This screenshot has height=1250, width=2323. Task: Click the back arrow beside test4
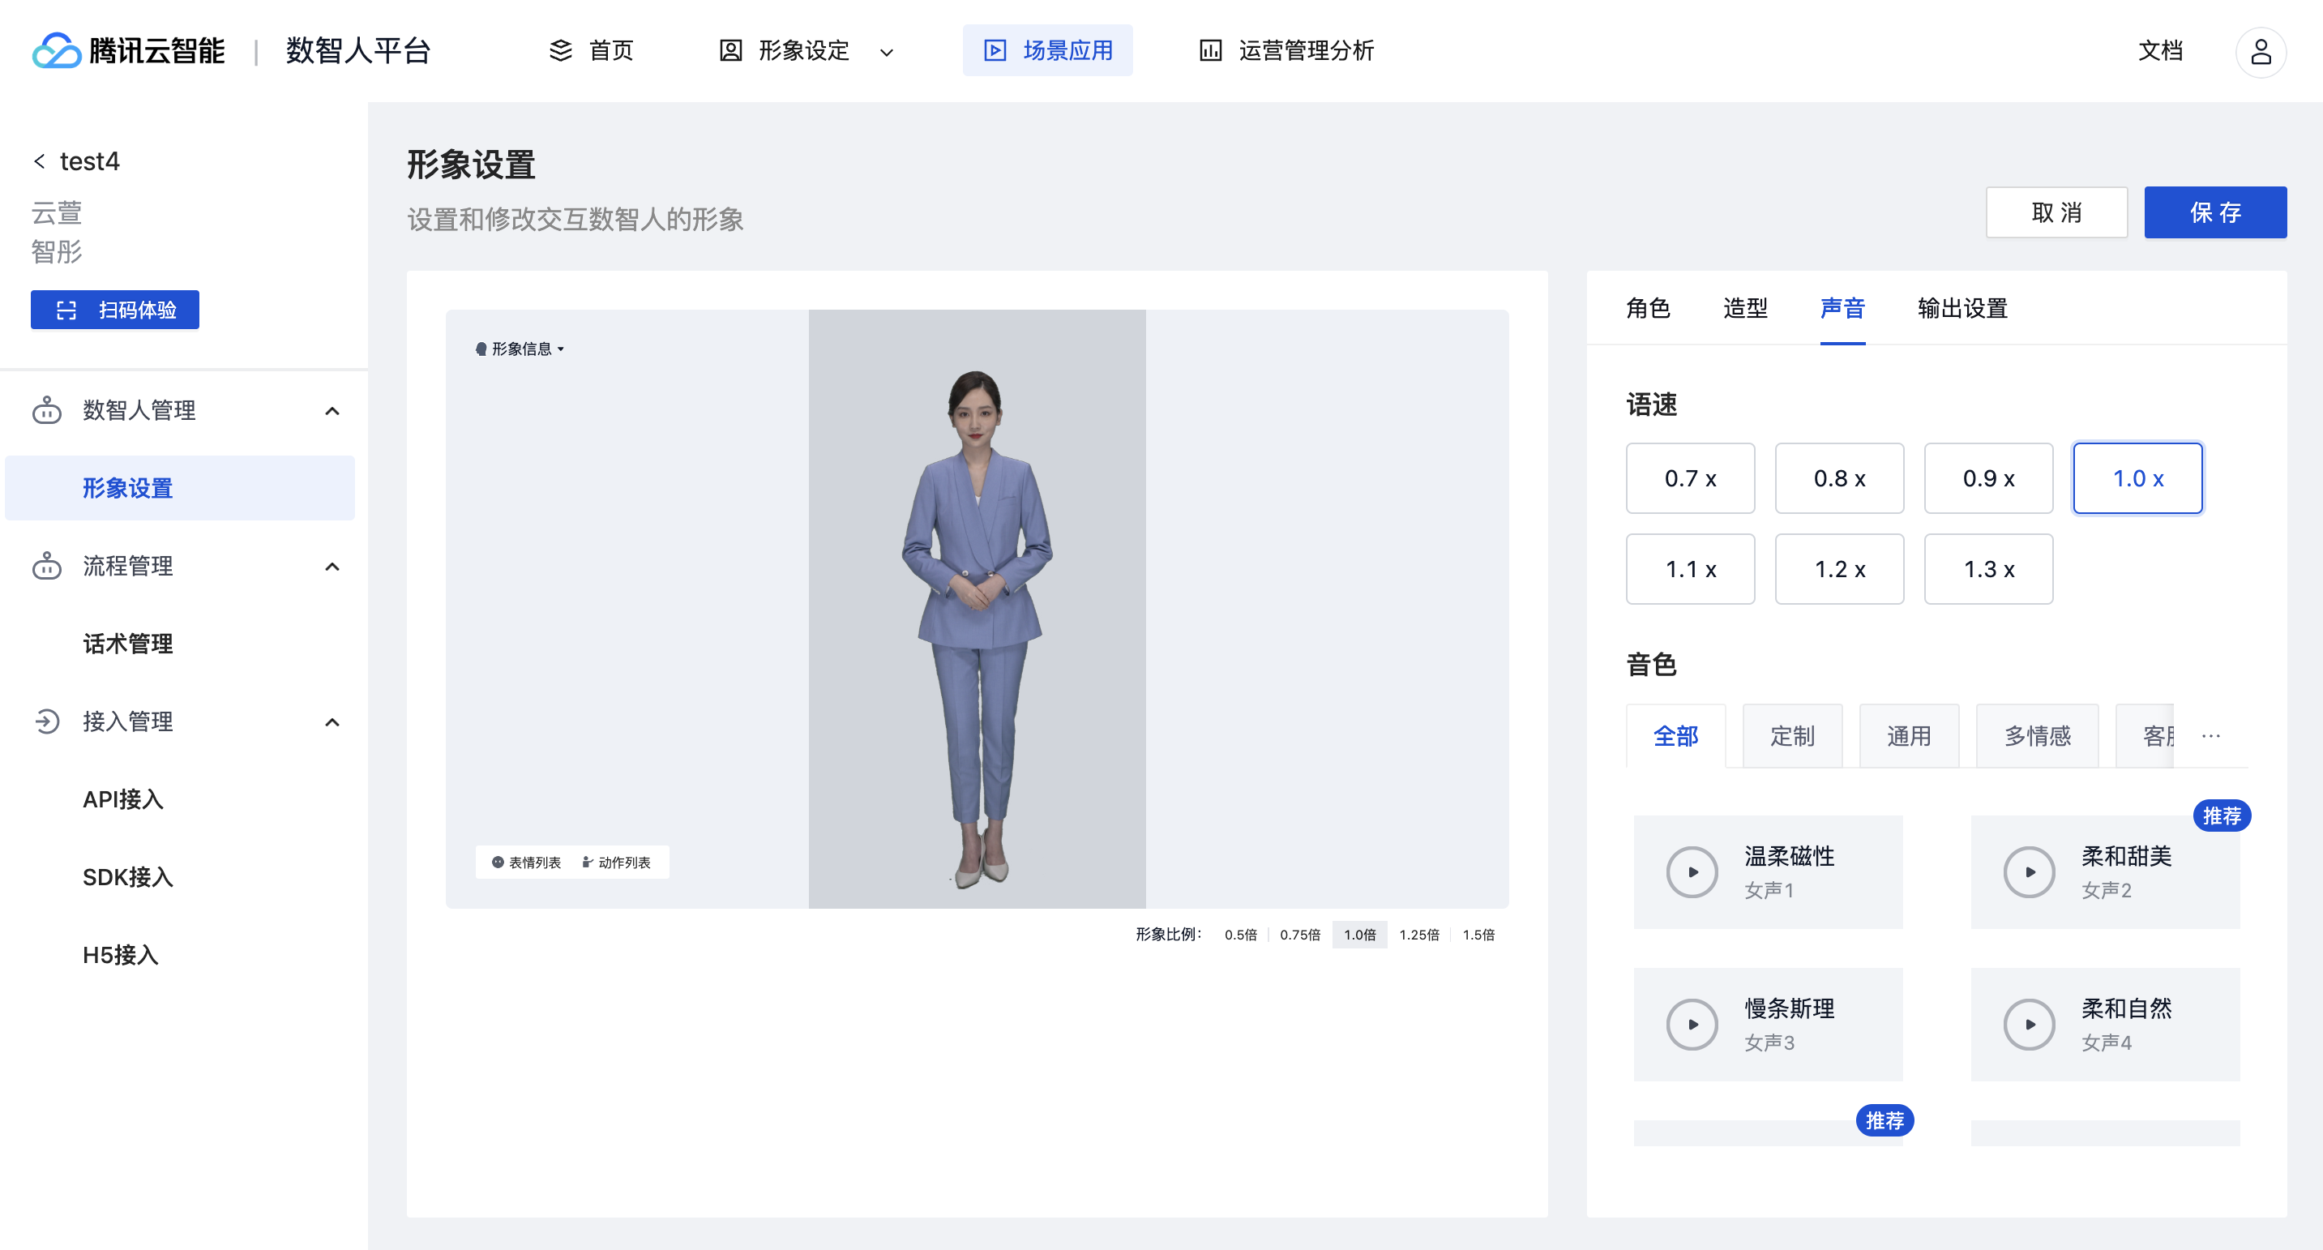[x=39, y=161]
